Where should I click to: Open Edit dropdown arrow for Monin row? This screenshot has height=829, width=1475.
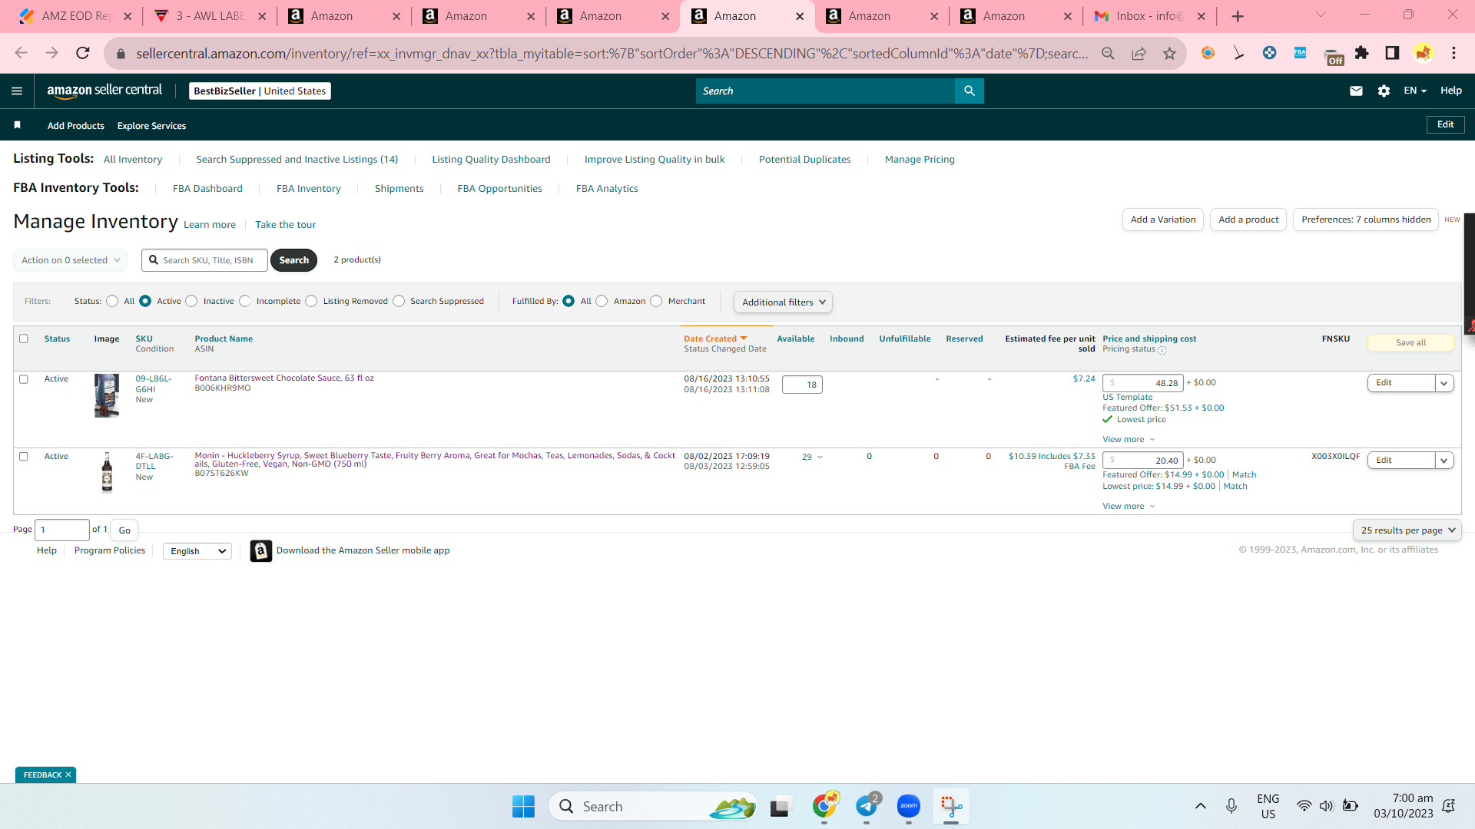click(x=1444, y=461)
